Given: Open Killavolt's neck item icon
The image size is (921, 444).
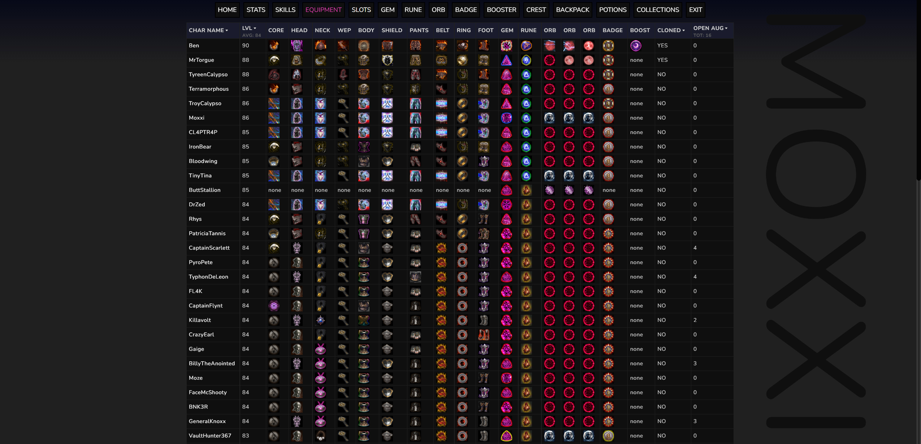Looking at the screenshot, I should 320,320.
